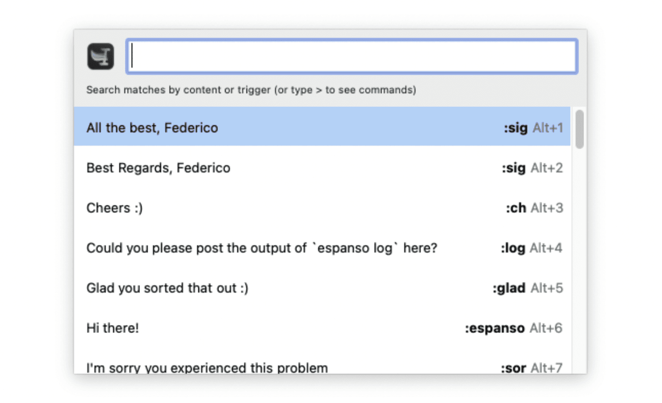Click the Espanso logo icon
This screenshot has width=662, height=403.
101,56
